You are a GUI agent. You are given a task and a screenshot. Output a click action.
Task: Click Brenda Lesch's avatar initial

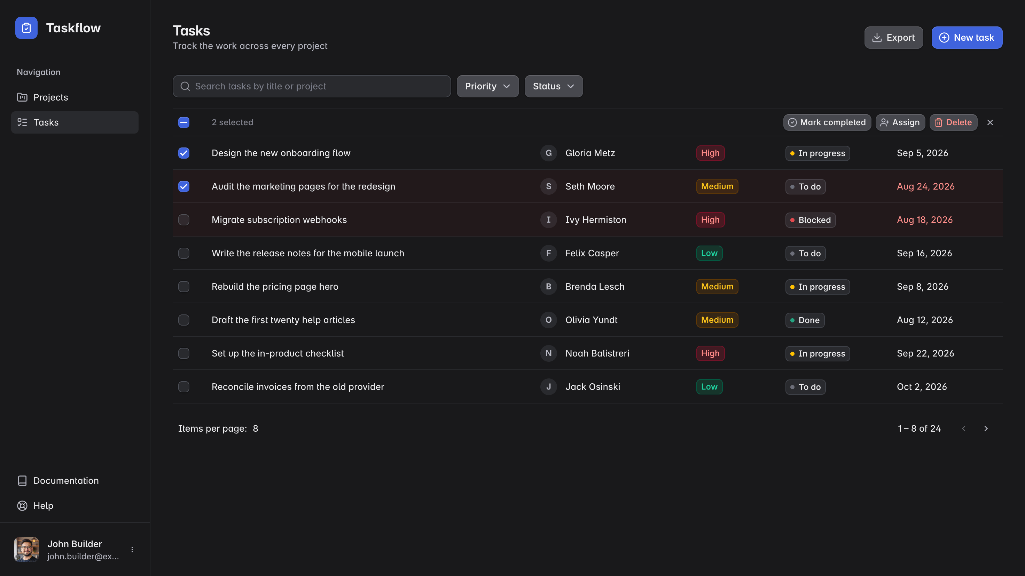point(548,287)
